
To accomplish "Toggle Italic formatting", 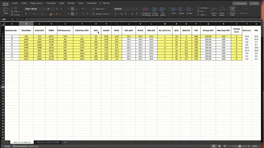I will tap(30, 14).
